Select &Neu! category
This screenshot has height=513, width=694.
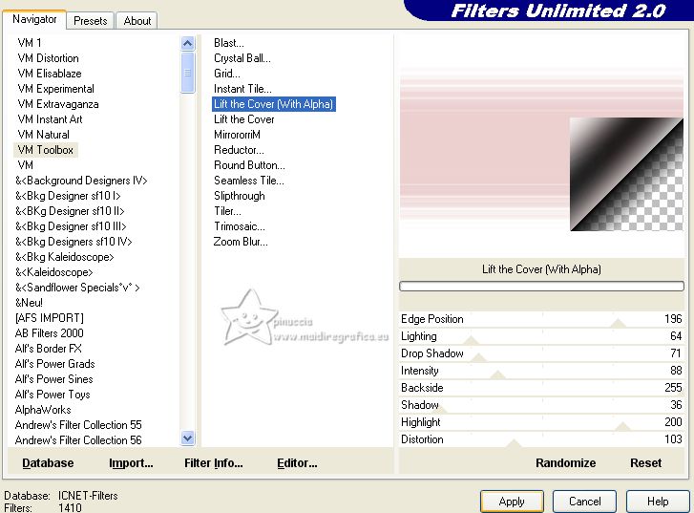pyautogui.click(x=29, y=303)
